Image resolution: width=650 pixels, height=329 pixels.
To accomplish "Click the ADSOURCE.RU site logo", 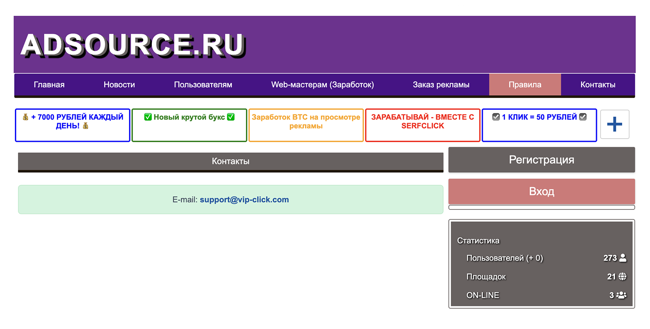I will point(133,44).
